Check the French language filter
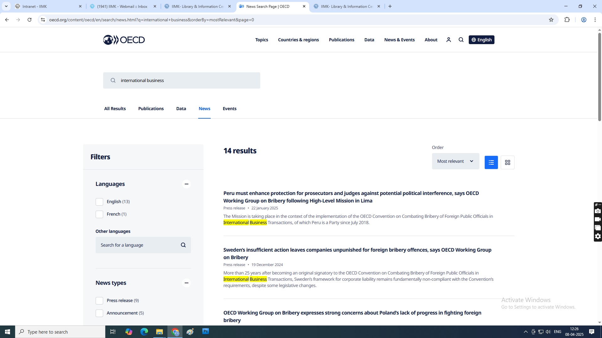The image size is (602, 338). (x=99, y=214)
